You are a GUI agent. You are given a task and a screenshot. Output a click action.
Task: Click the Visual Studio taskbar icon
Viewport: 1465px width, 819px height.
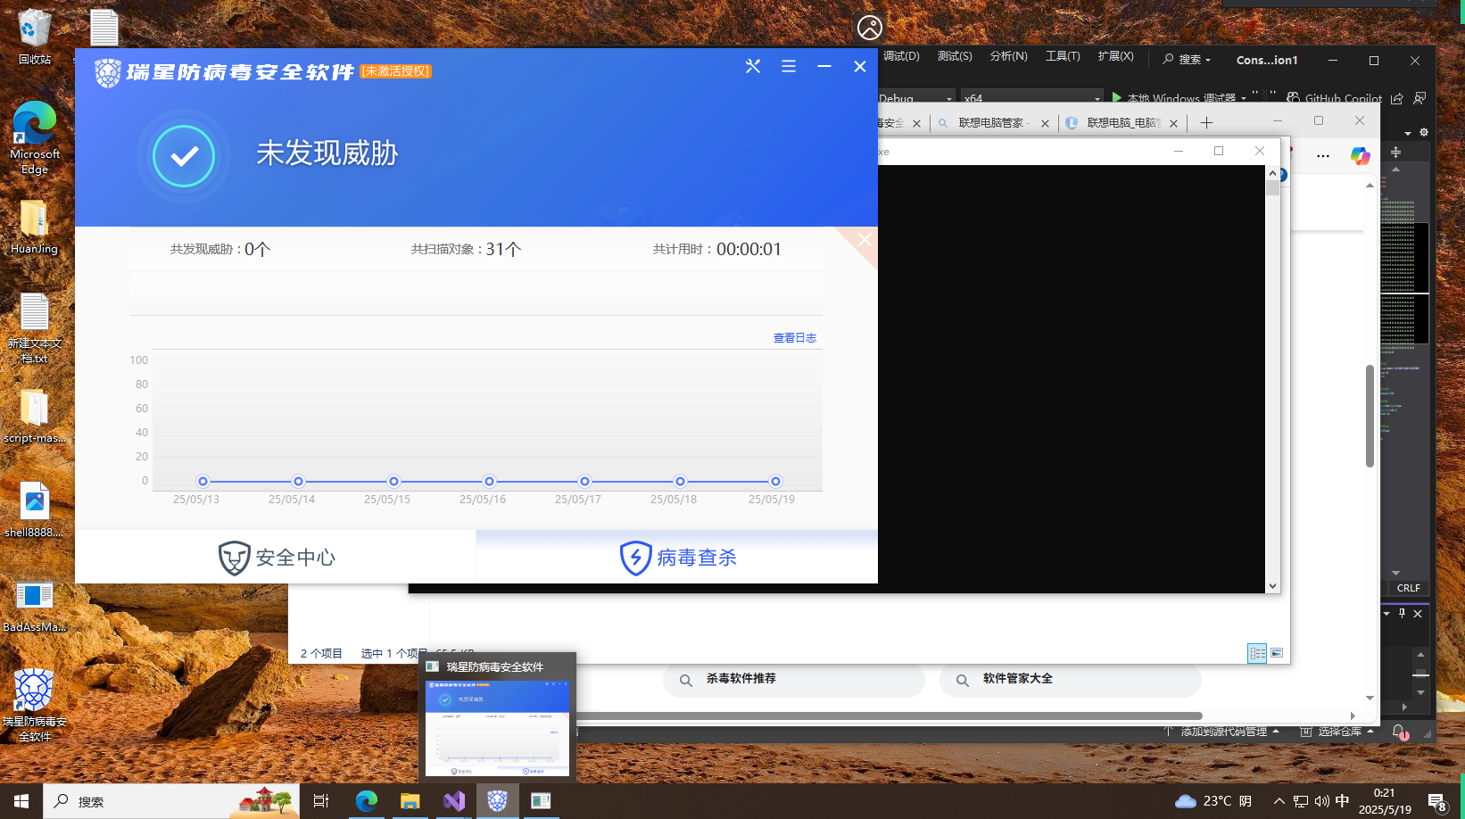[454, 801]
